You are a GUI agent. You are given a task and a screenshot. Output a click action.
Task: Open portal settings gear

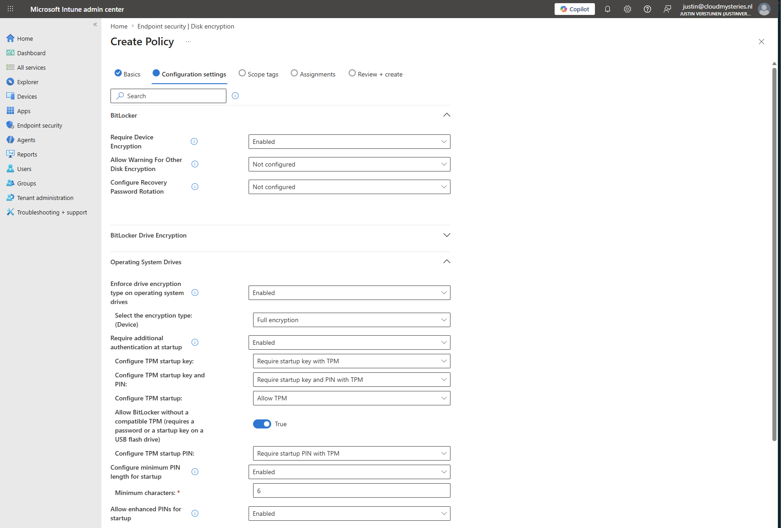[628, 9]
